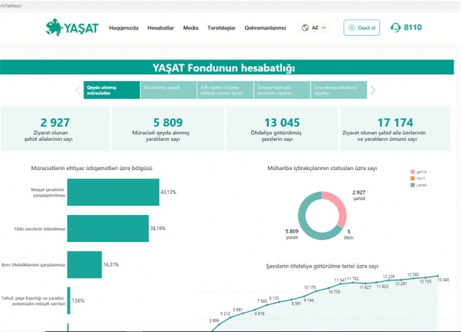Click the 2 927 visited martyr families card
Image resolution: width=461 pixels, height=332 pixels.
tap(55, 129)
